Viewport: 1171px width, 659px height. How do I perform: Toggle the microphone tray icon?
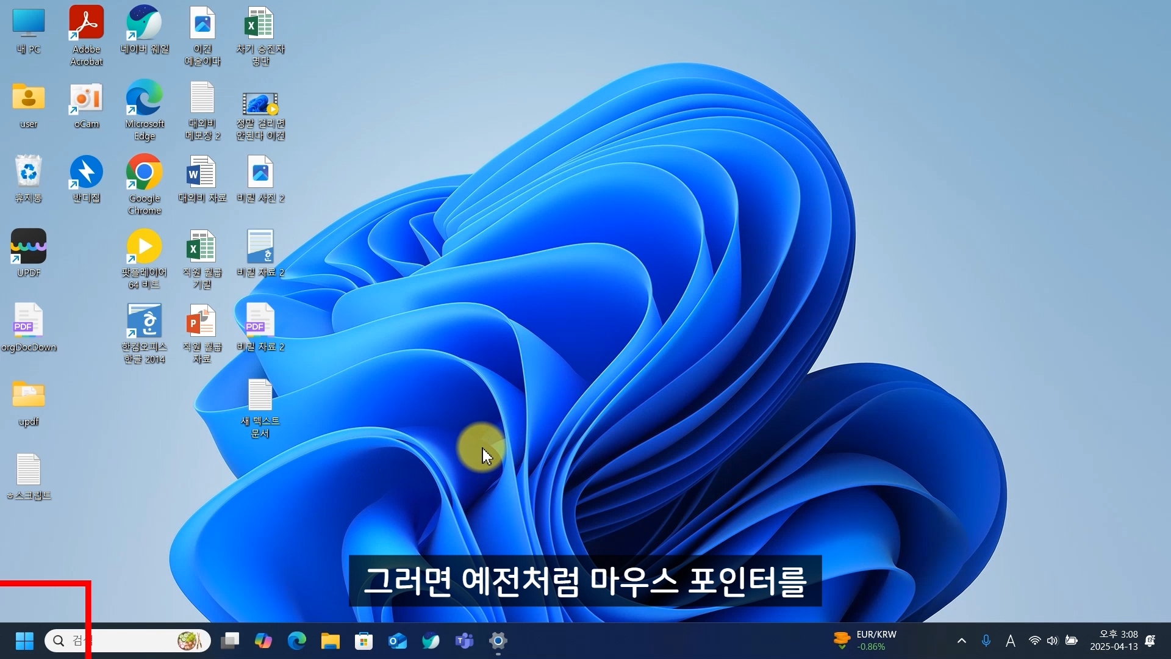986,641
